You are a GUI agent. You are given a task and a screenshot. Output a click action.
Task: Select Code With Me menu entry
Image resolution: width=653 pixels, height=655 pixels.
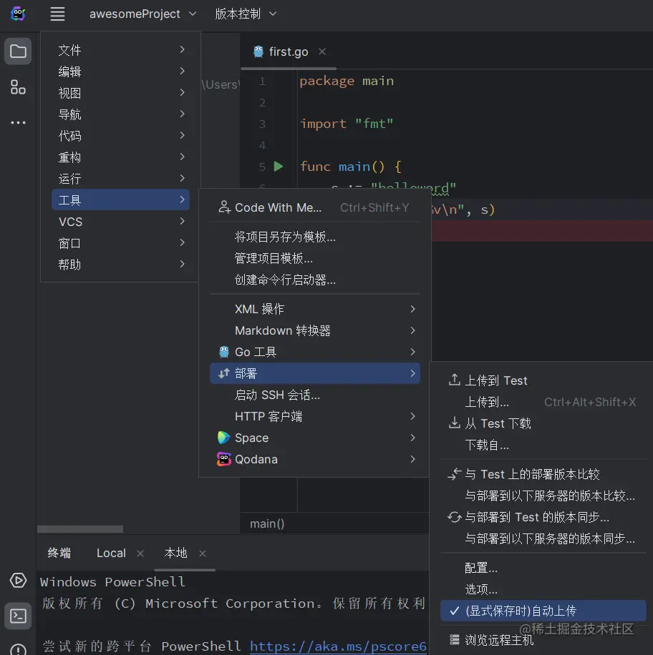(315, 207)
